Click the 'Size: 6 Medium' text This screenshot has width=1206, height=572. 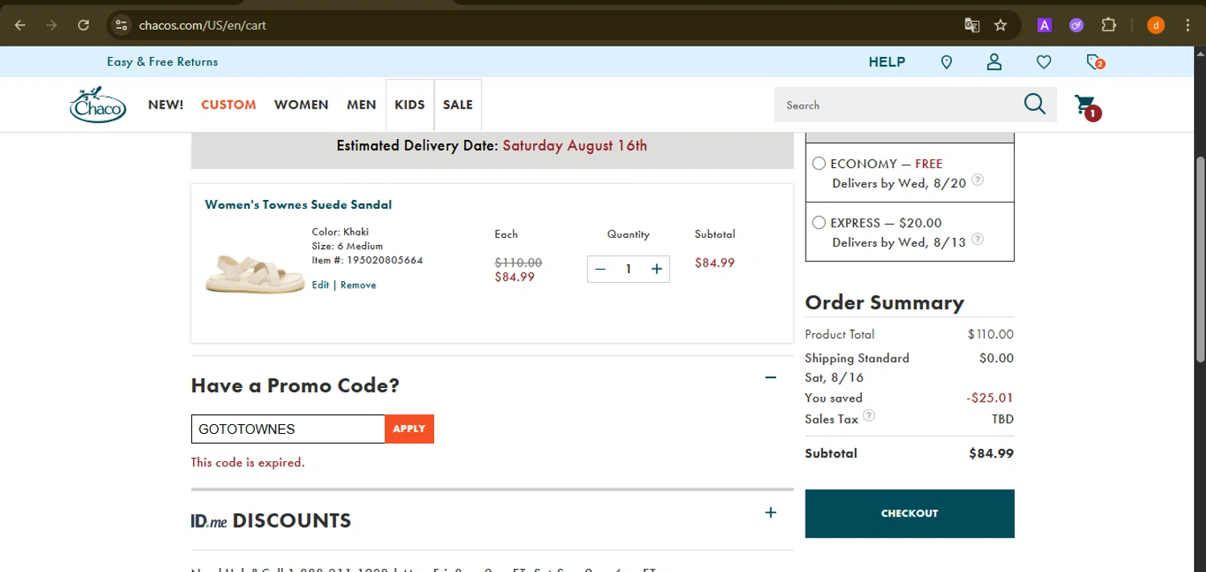click(x=347, y=246)
